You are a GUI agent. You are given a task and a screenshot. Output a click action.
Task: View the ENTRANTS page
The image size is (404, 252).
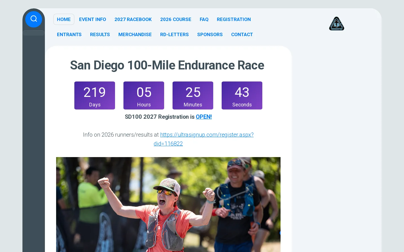coord(69,34)
